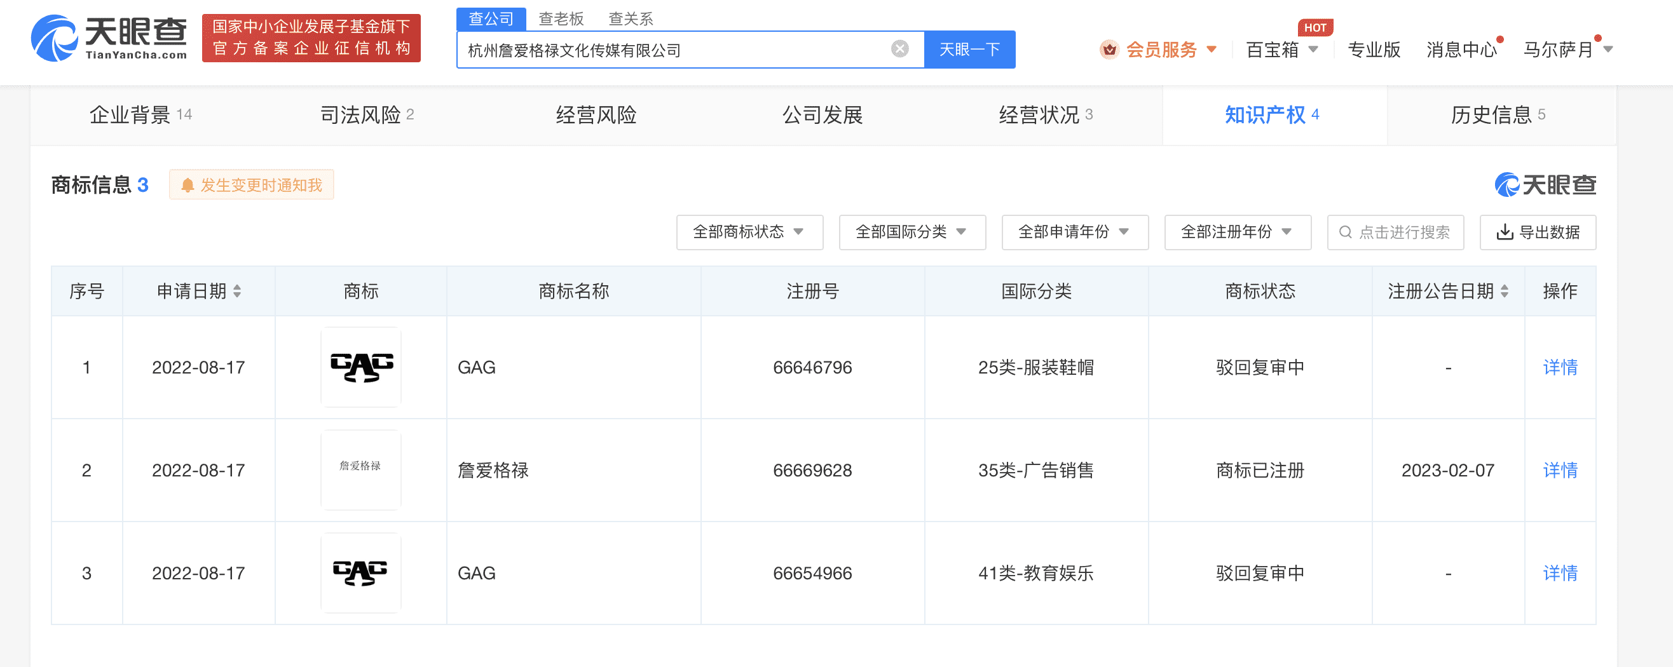Export data with download button
The height and width of the screenshot is (667, 1673).
click(x=1537, y=232)
